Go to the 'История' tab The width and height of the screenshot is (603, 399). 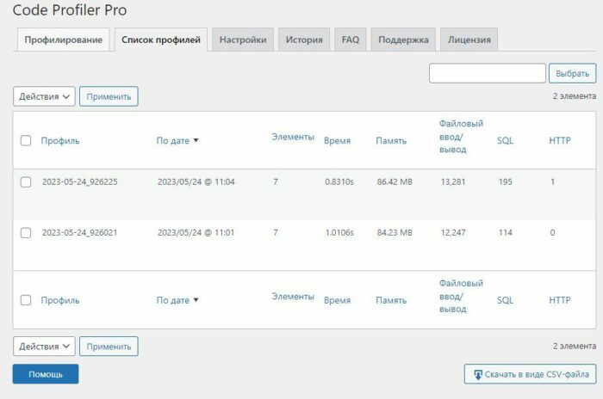[304, 40]
